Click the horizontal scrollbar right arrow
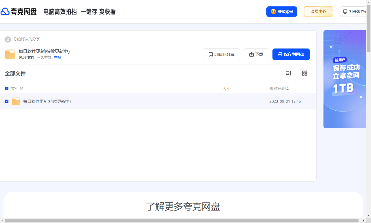Viewport: 371px width, 223px height. tap(364, 221)
